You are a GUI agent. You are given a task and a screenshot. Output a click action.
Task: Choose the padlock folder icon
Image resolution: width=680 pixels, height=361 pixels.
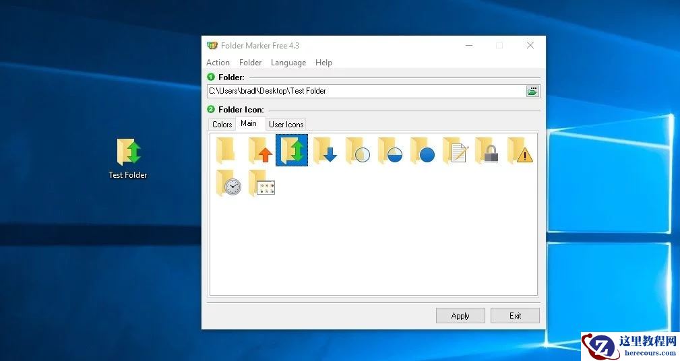point(487,150)
